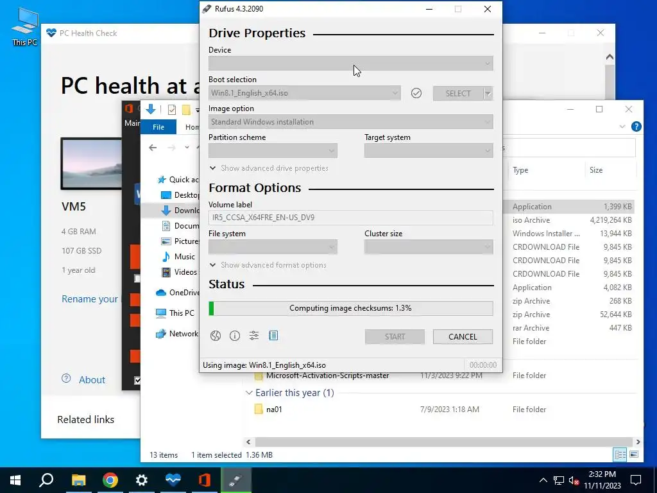Open the Partition scheme dropdown

[273, 150]
